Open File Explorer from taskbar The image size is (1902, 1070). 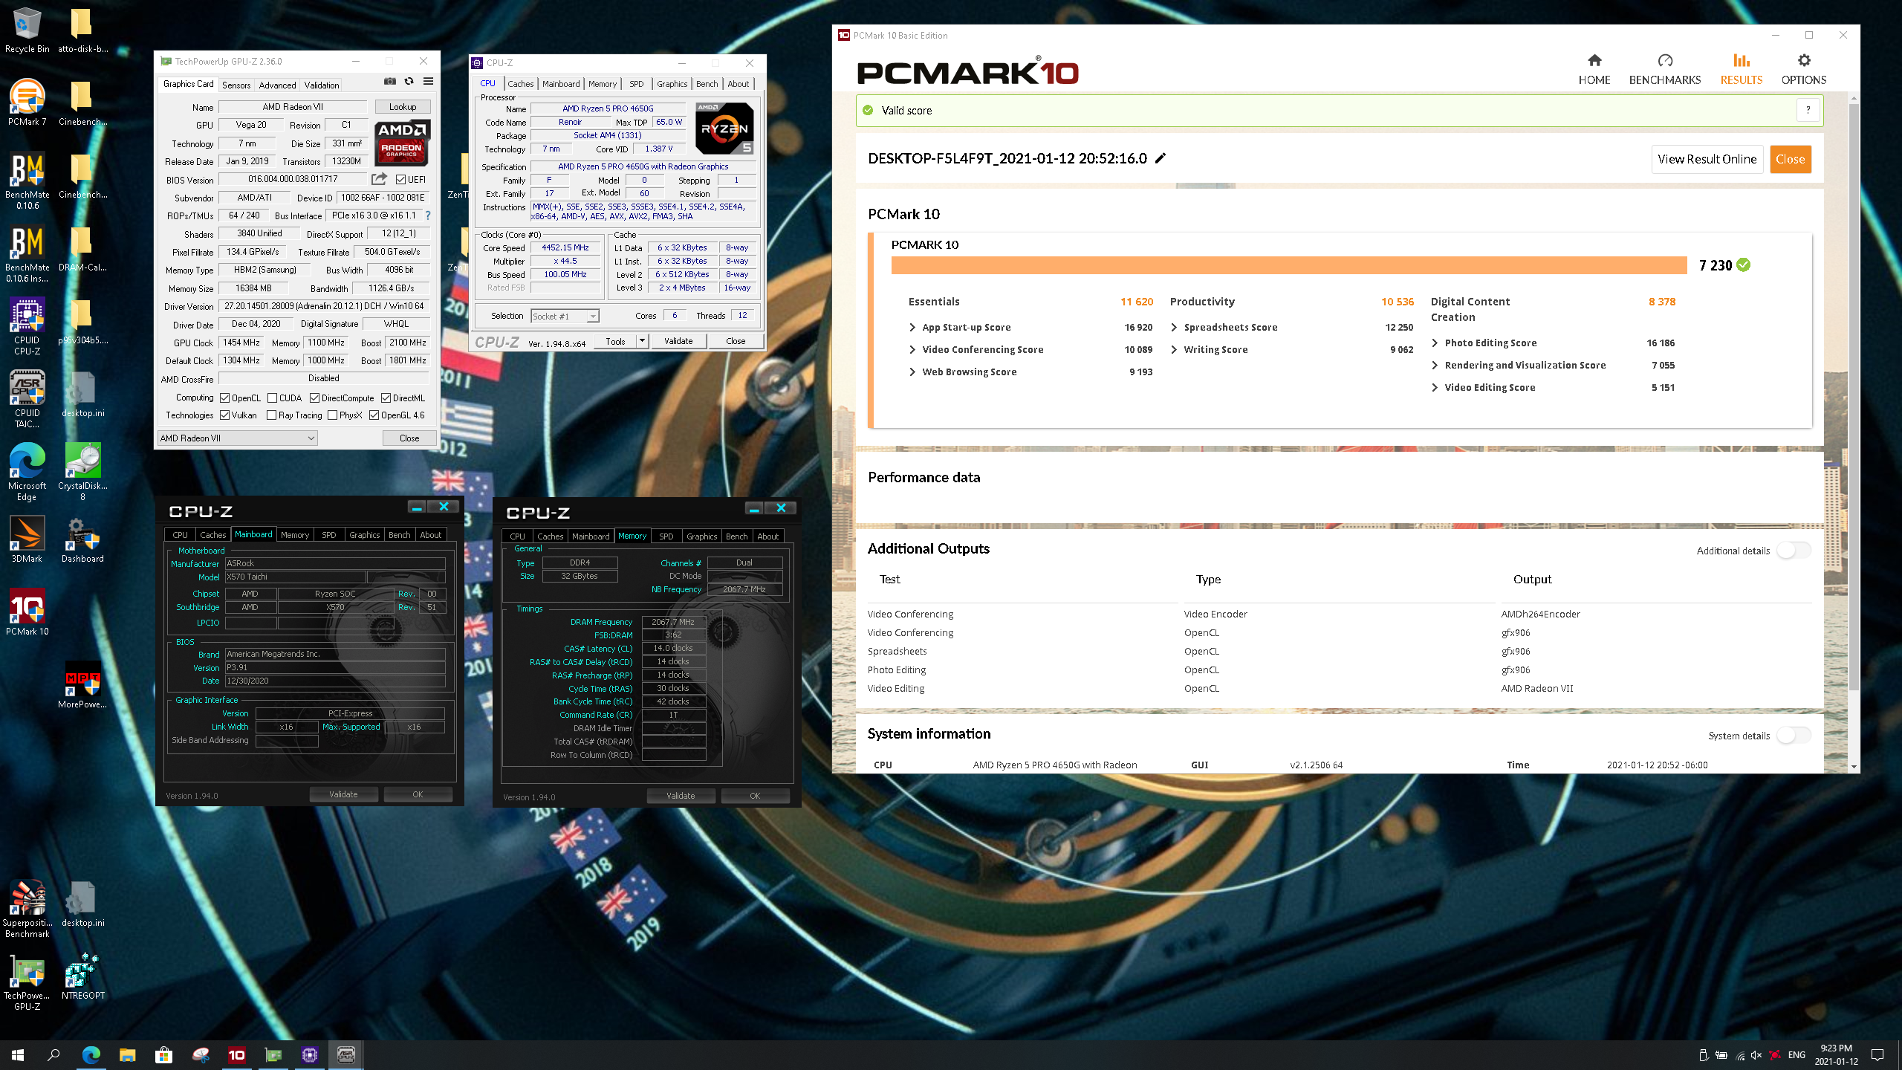(x=128, y=1055)
